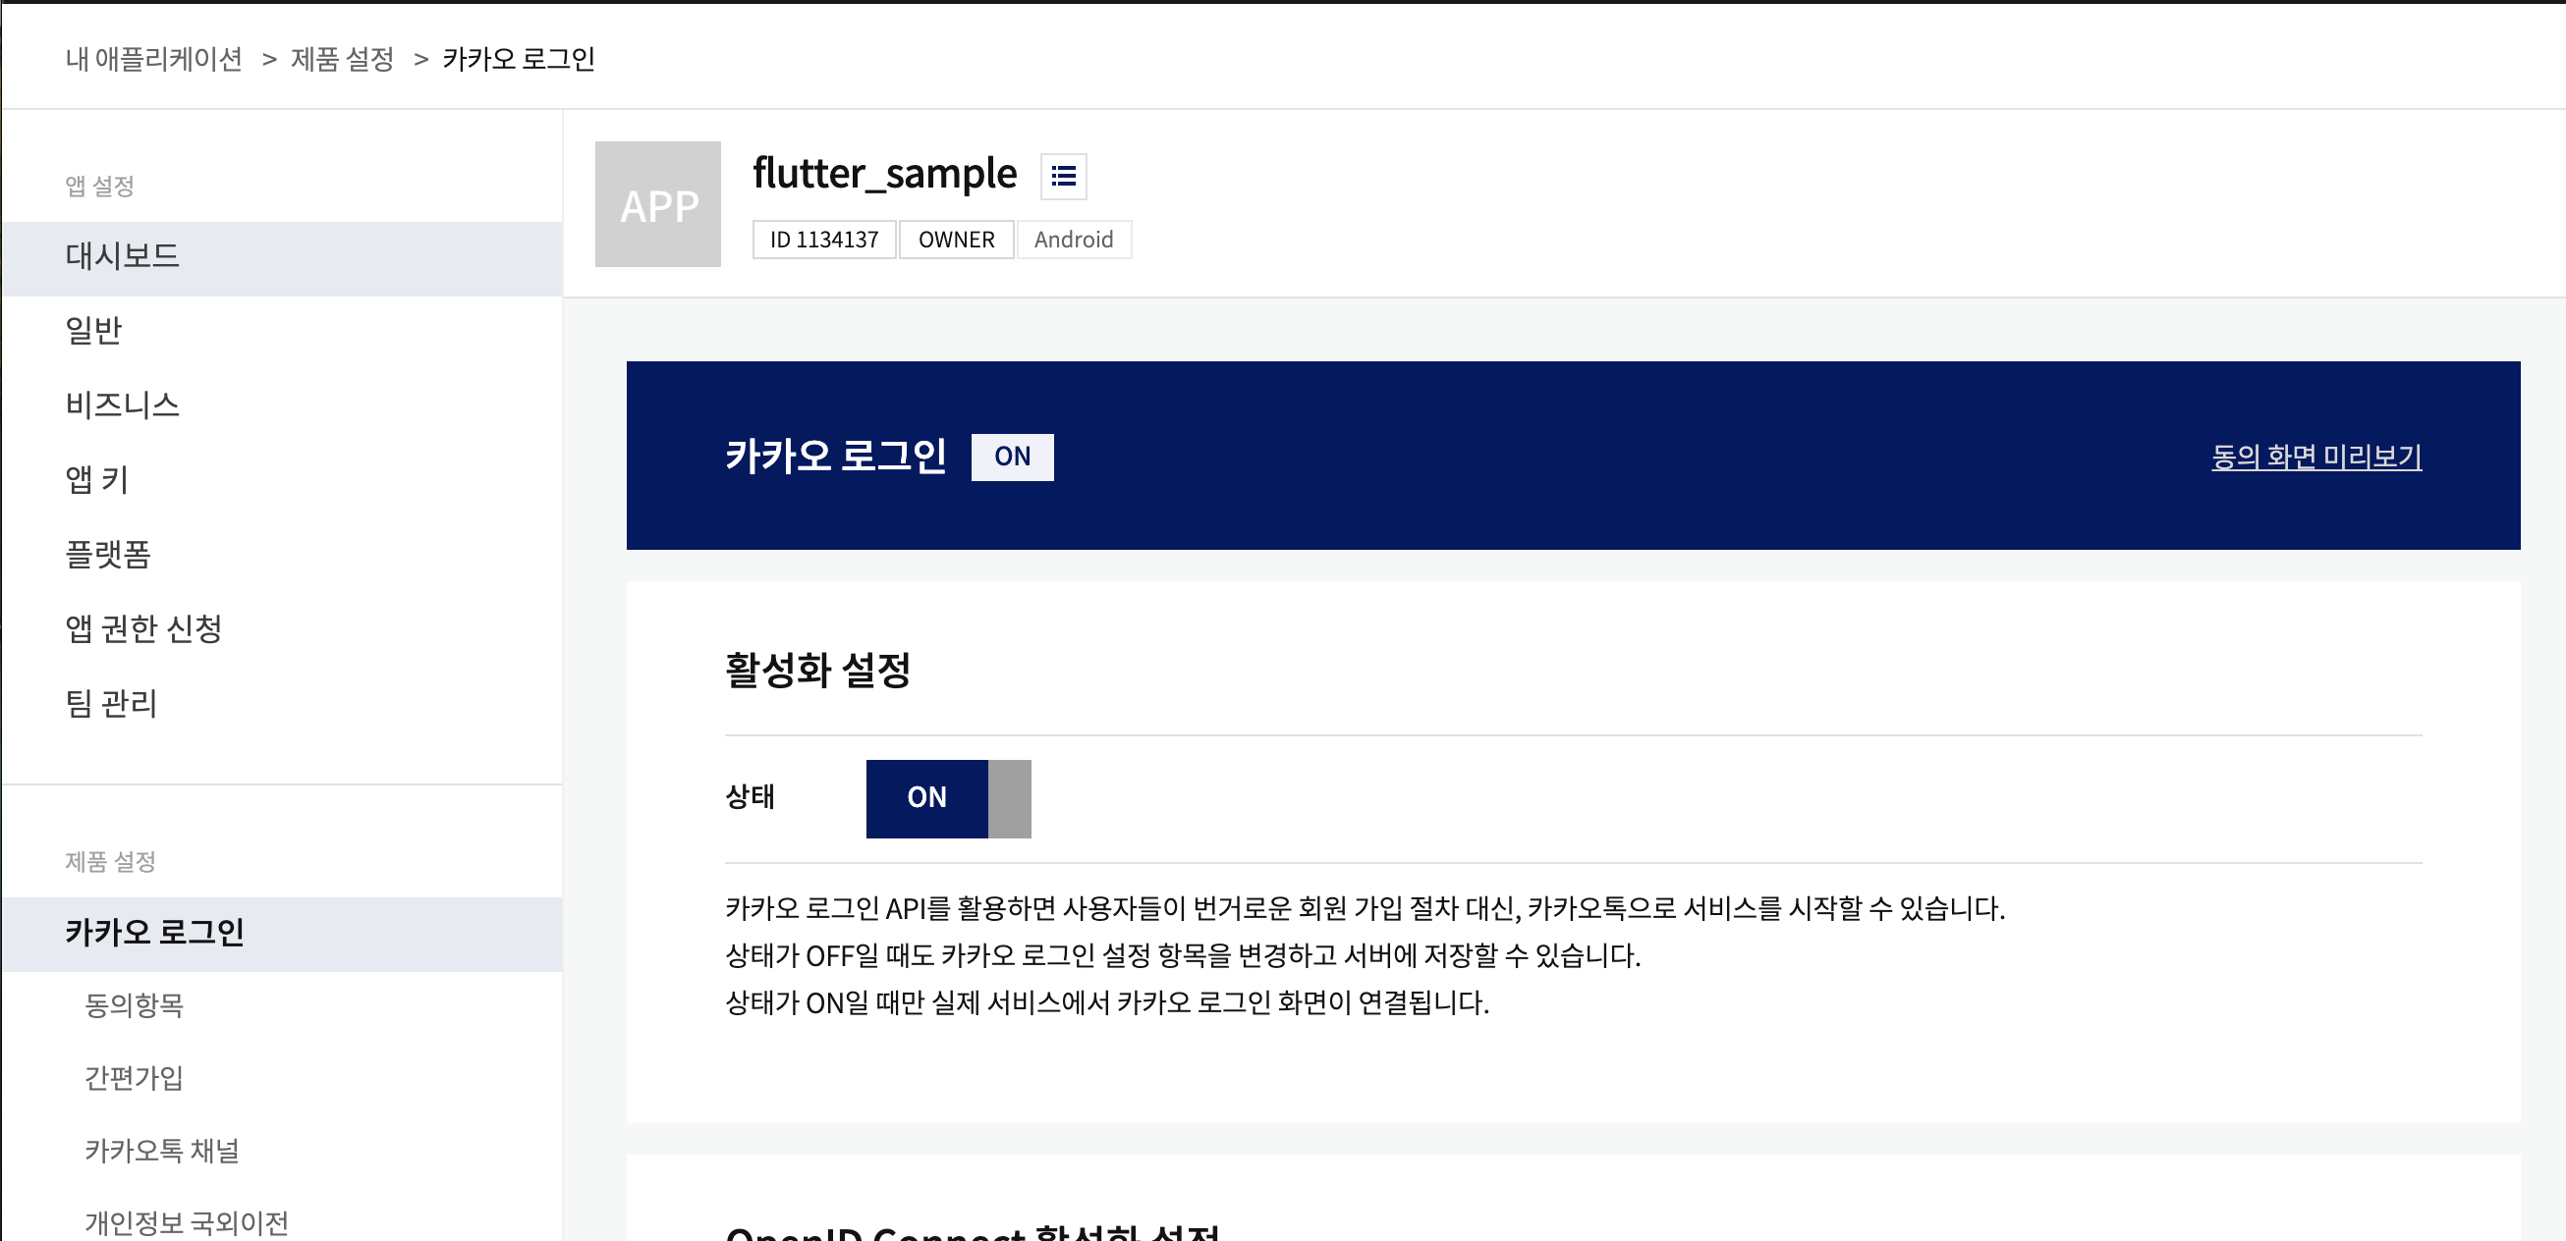Select 일반 in the sidebar
Screen dimensions: 2566x1241
[93, 331]
